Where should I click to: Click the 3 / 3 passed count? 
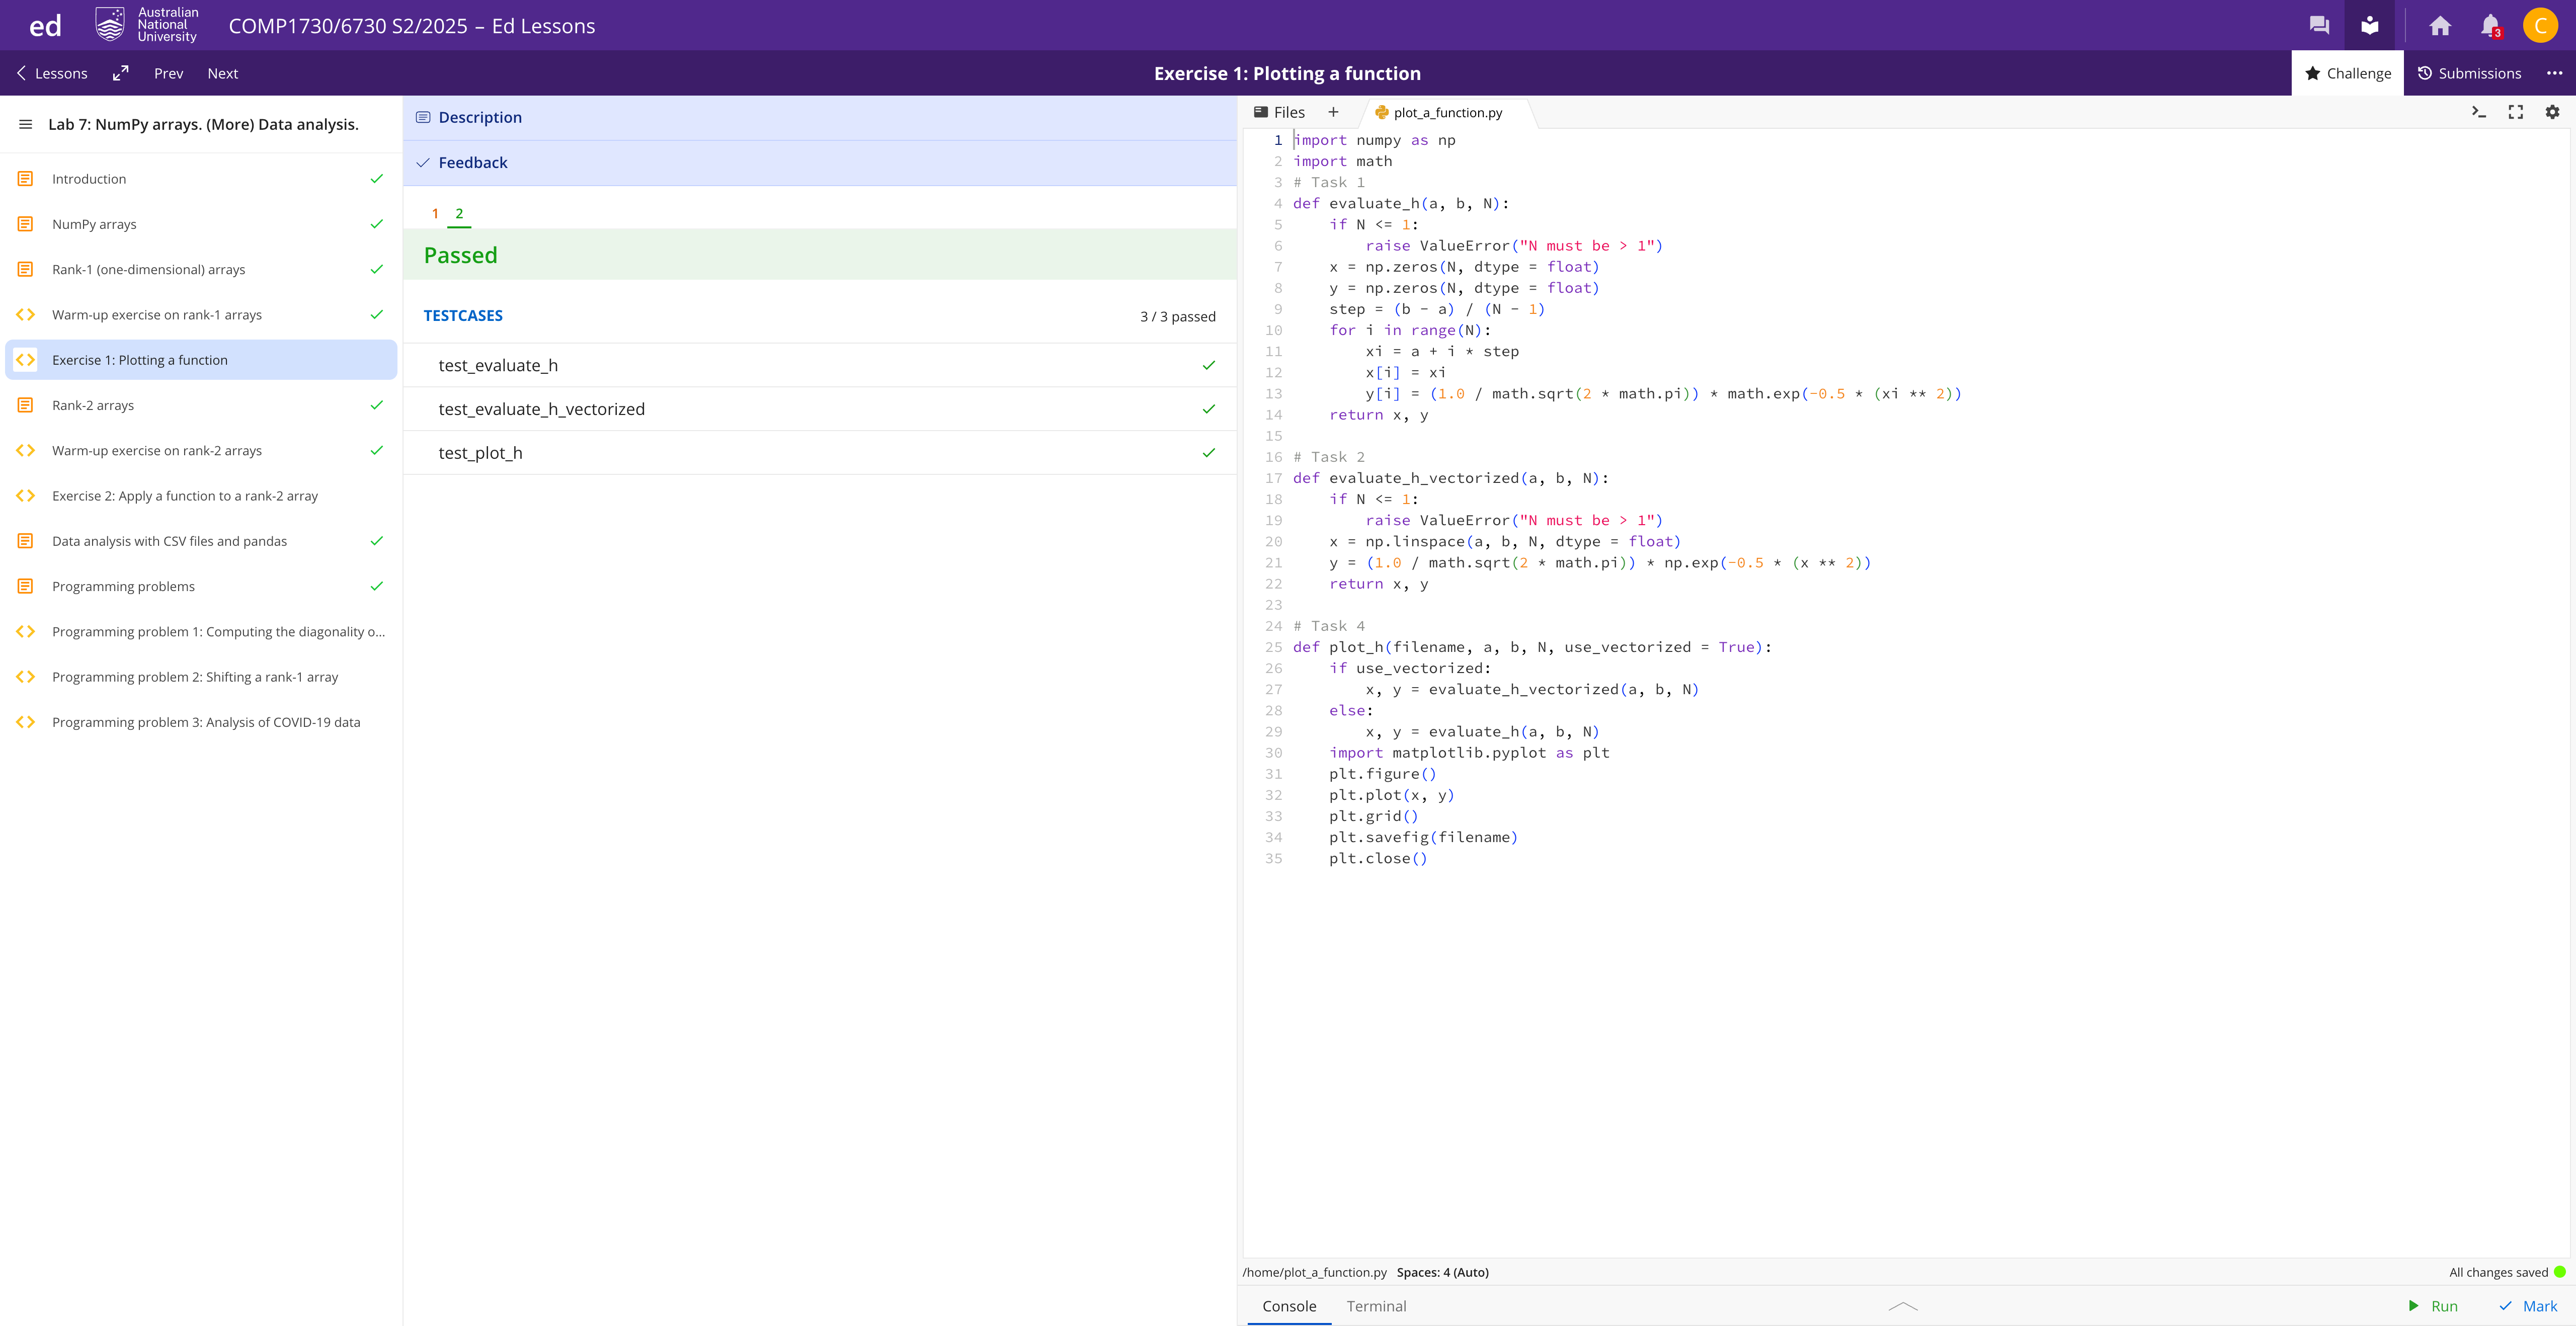(x=1178, y=316)
